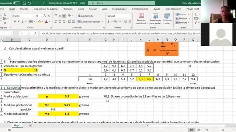Click the formula bar text
This screenshot has height=132, width=236.
click(x=121, y=33)
